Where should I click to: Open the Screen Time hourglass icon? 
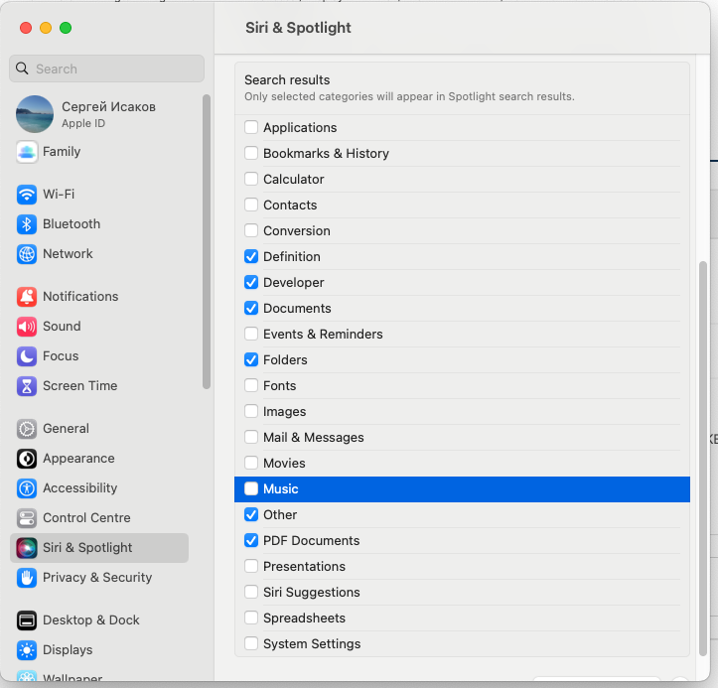pos(27,385)
